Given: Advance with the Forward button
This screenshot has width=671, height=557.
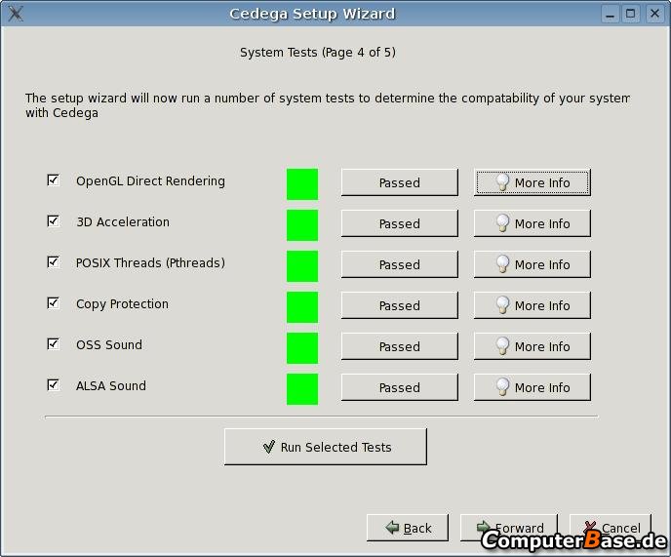Looking at the screenshot, I should 509,528.
